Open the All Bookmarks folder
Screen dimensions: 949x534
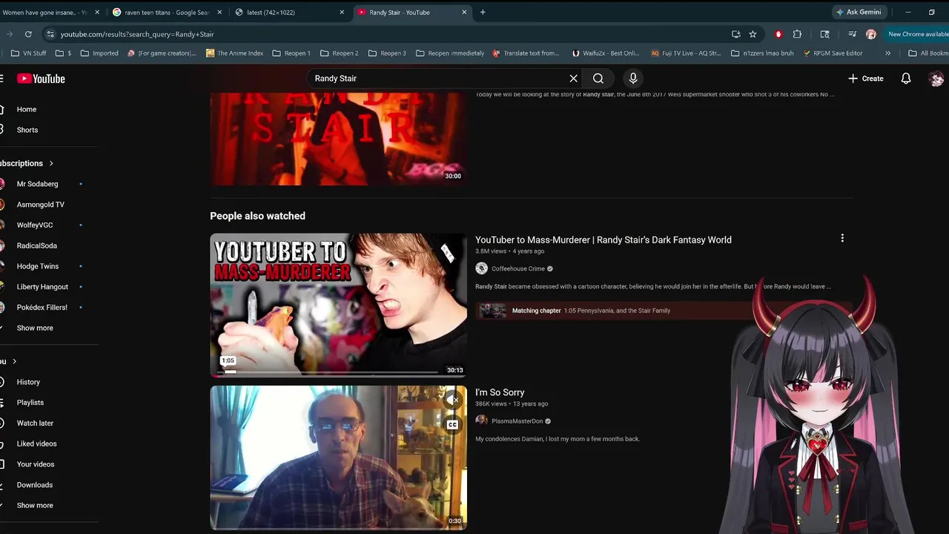point(927,53)
